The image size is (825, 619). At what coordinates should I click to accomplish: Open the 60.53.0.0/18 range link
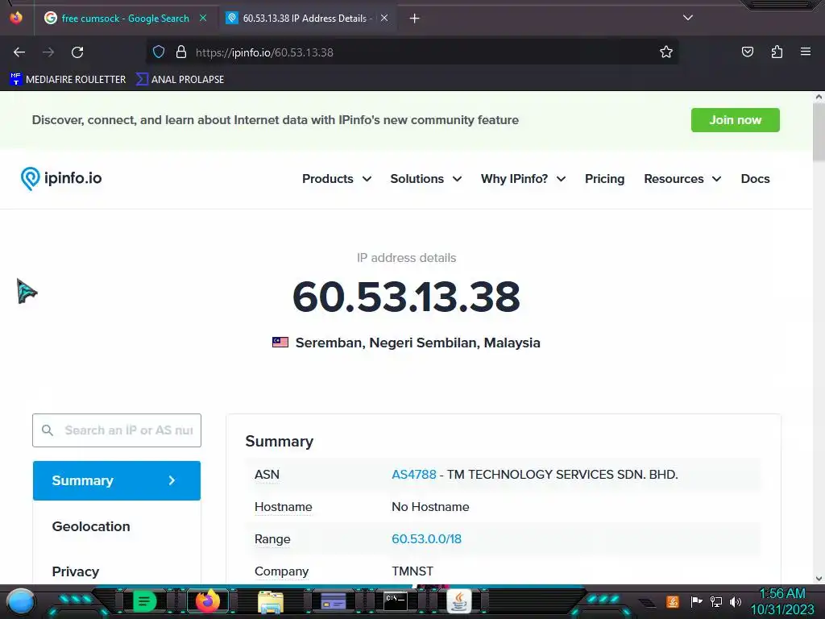[426, 539]
